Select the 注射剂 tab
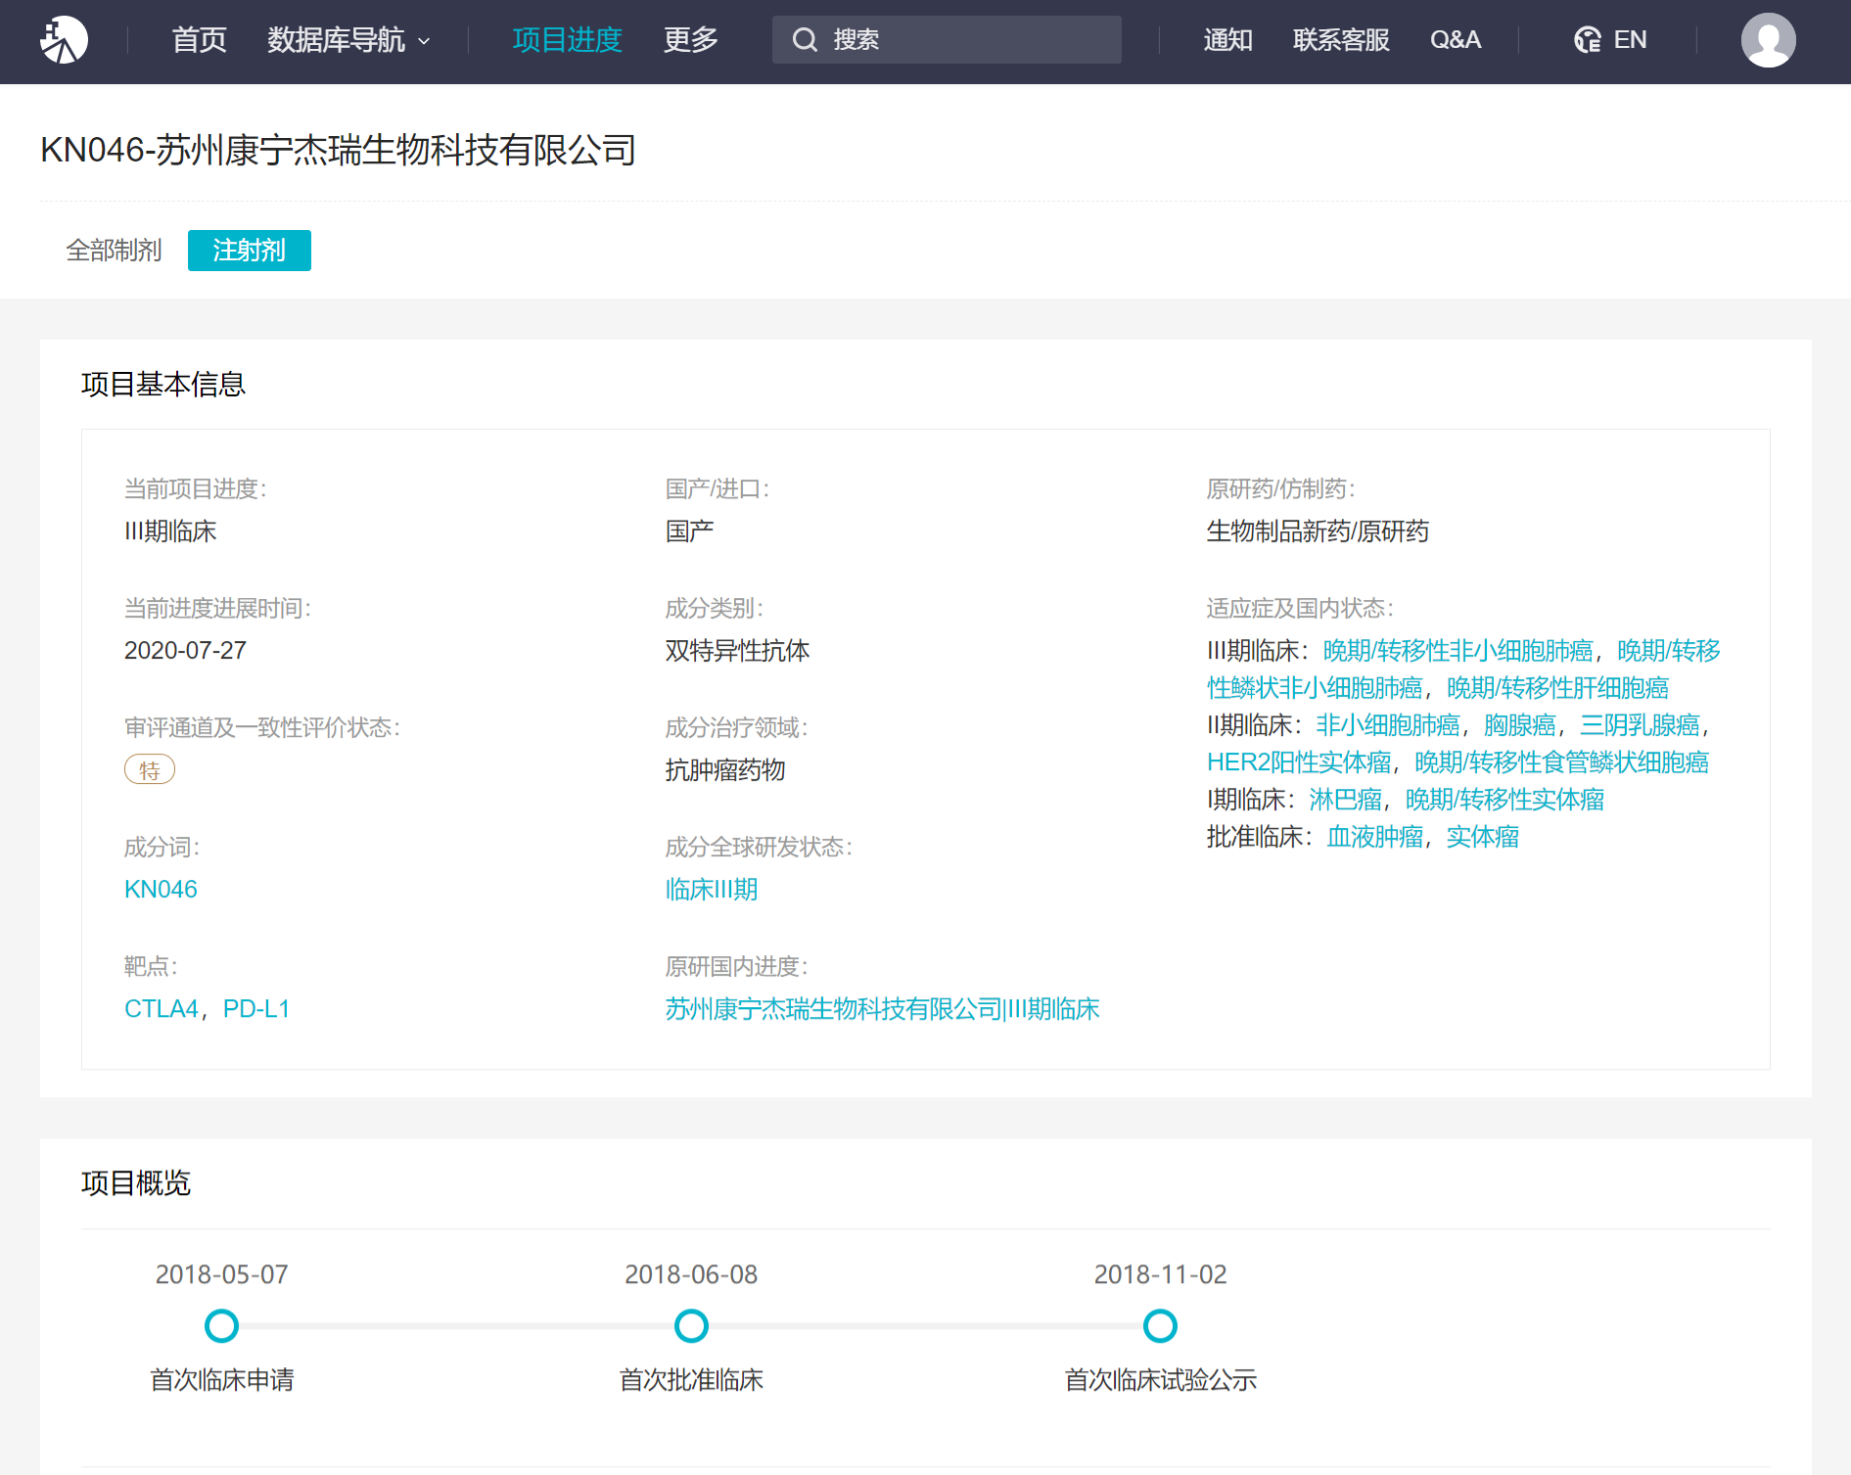1851x1475 pixels. 250,251
